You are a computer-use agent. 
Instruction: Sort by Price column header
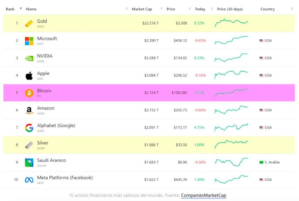click(171, 9)
